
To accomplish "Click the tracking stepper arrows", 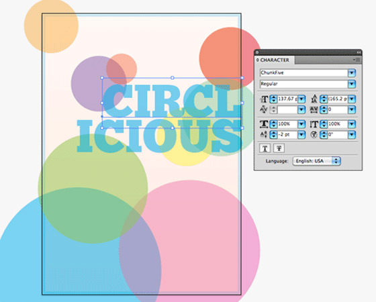I will (324, 109).
